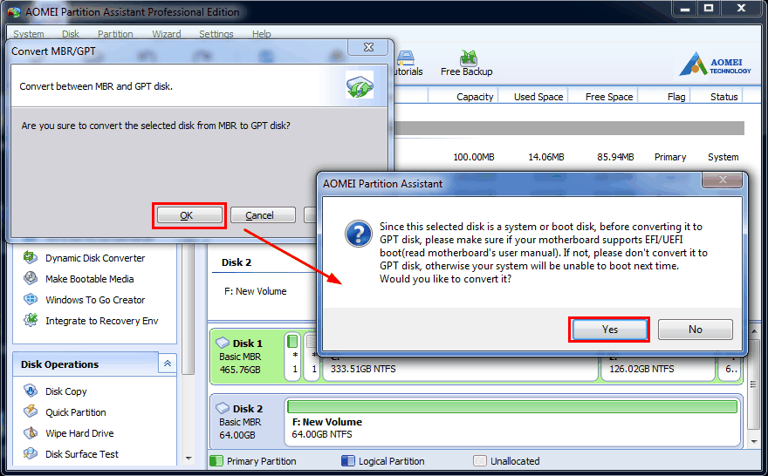Click the left sidebar scroll down arrow
This screenshot has height=476, width=768.
point(189,459)
